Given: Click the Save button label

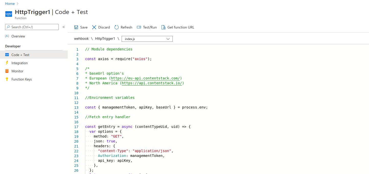Looking at the screenshot, I should pos(84,27).
